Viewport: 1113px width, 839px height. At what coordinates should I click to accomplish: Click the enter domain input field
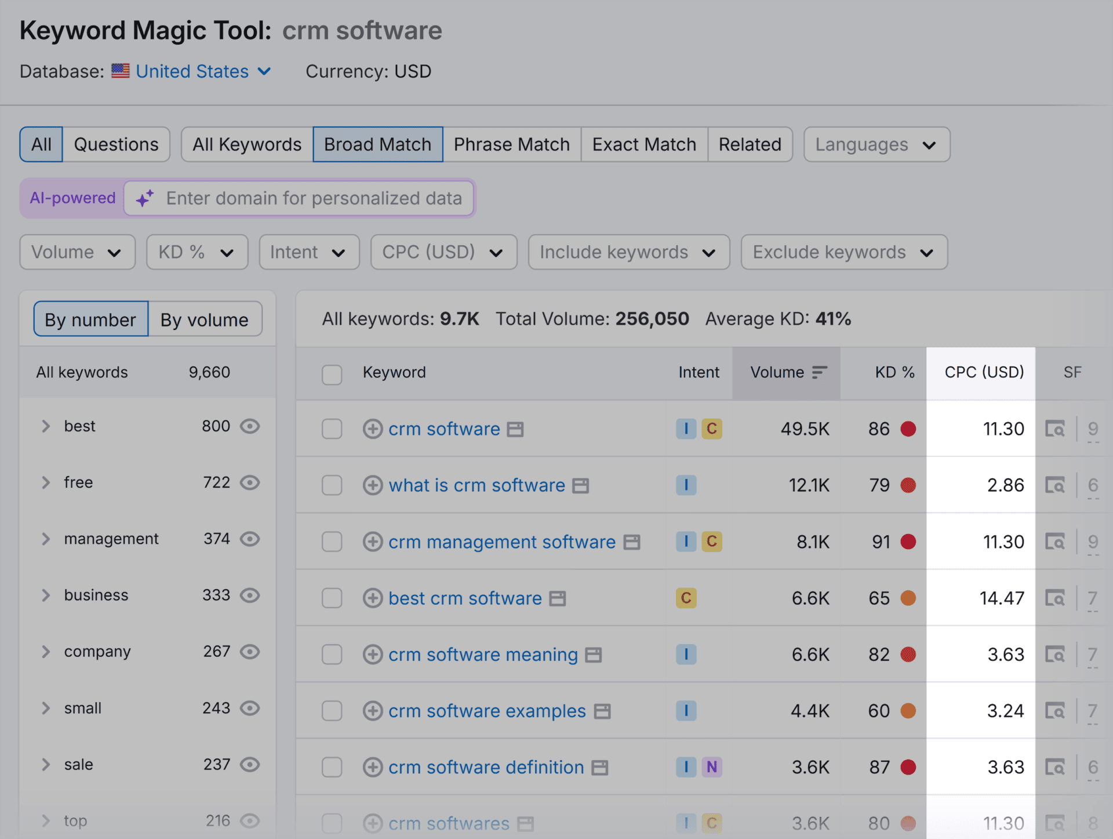(314, 198)
